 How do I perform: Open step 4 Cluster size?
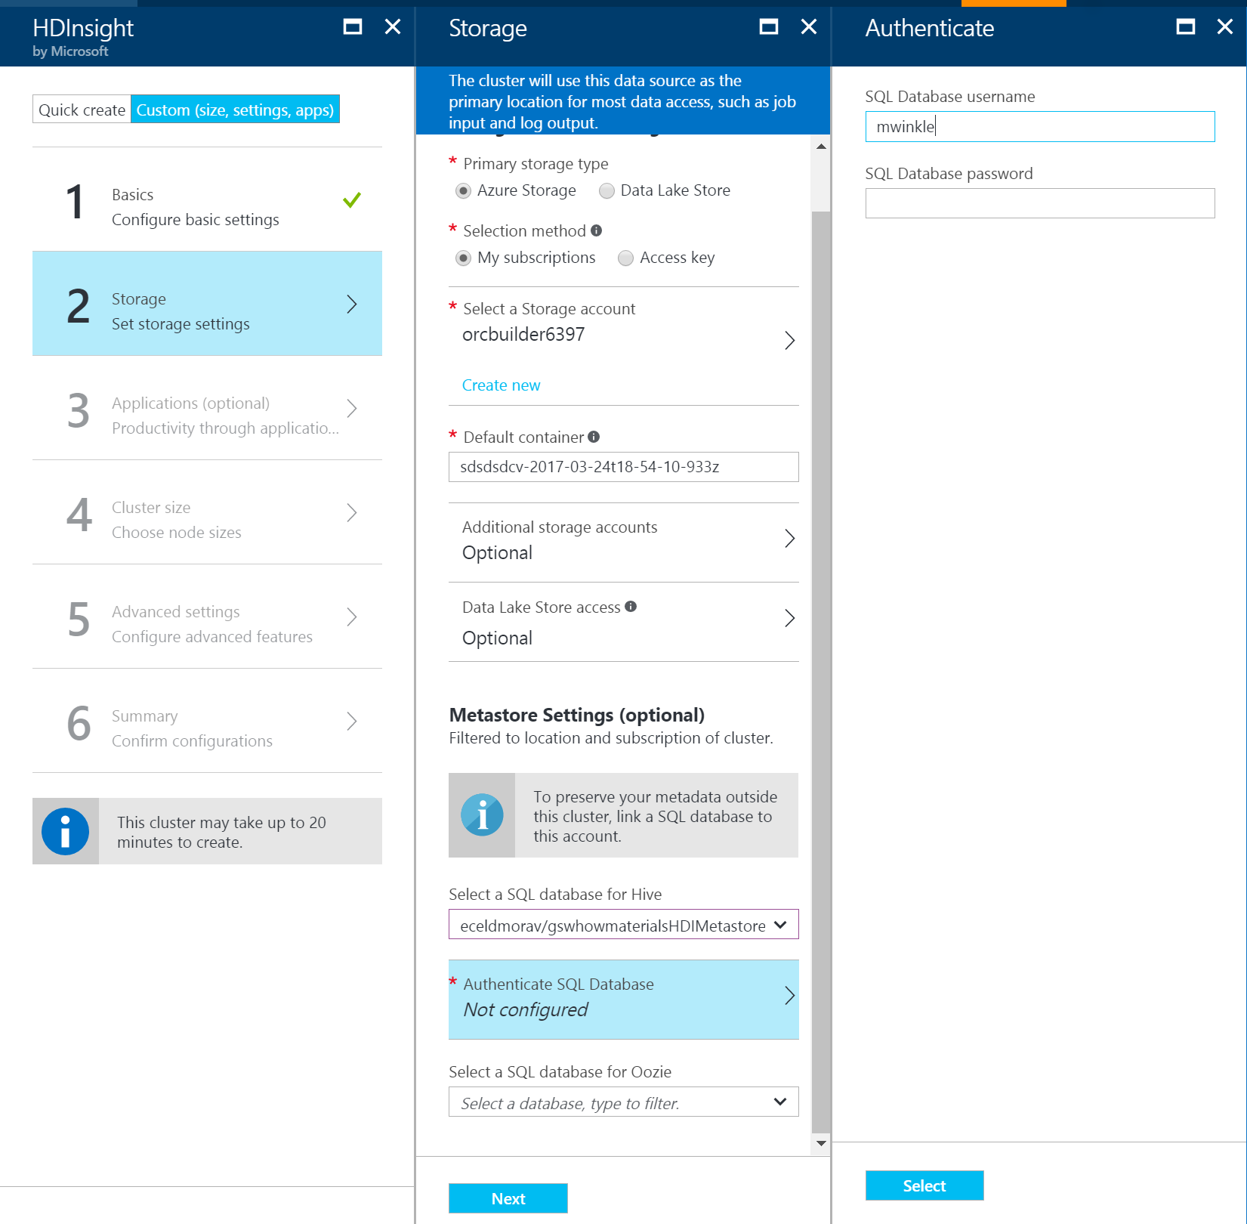(x=207, y=512)
